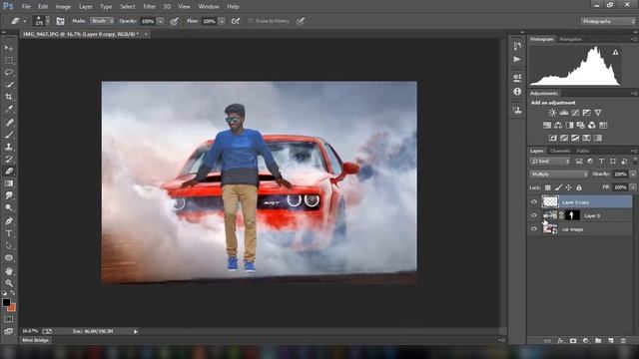Add a Color Balance adjustment
Image resolution: width=639 pixels, height=359 pixels.
[558, 125]
